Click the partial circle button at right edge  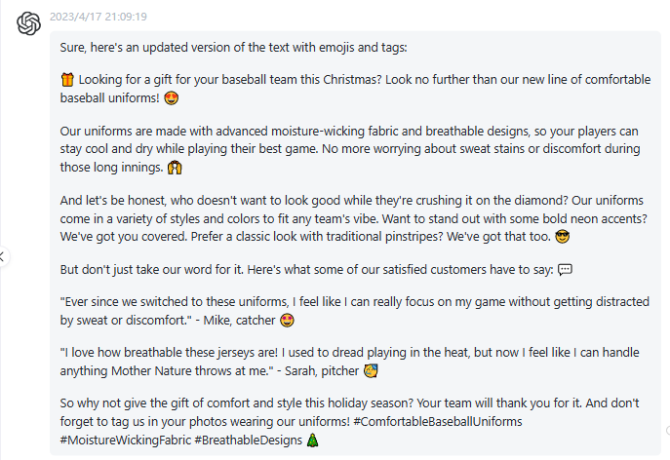(667, 430)
